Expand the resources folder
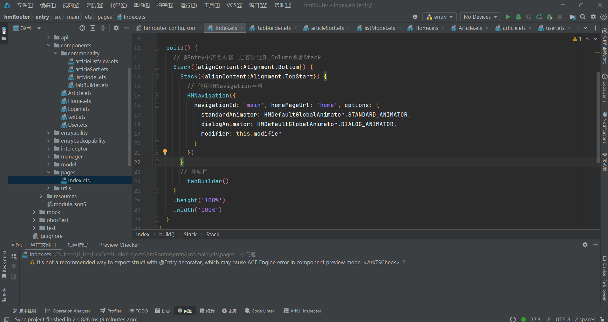This screenshot has height=322, width=608. (41, 196)
